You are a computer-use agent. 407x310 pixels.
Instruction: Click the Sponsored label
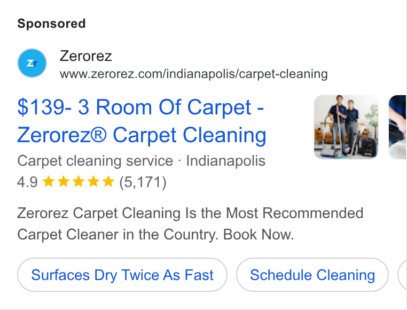(x=51, y=24)
